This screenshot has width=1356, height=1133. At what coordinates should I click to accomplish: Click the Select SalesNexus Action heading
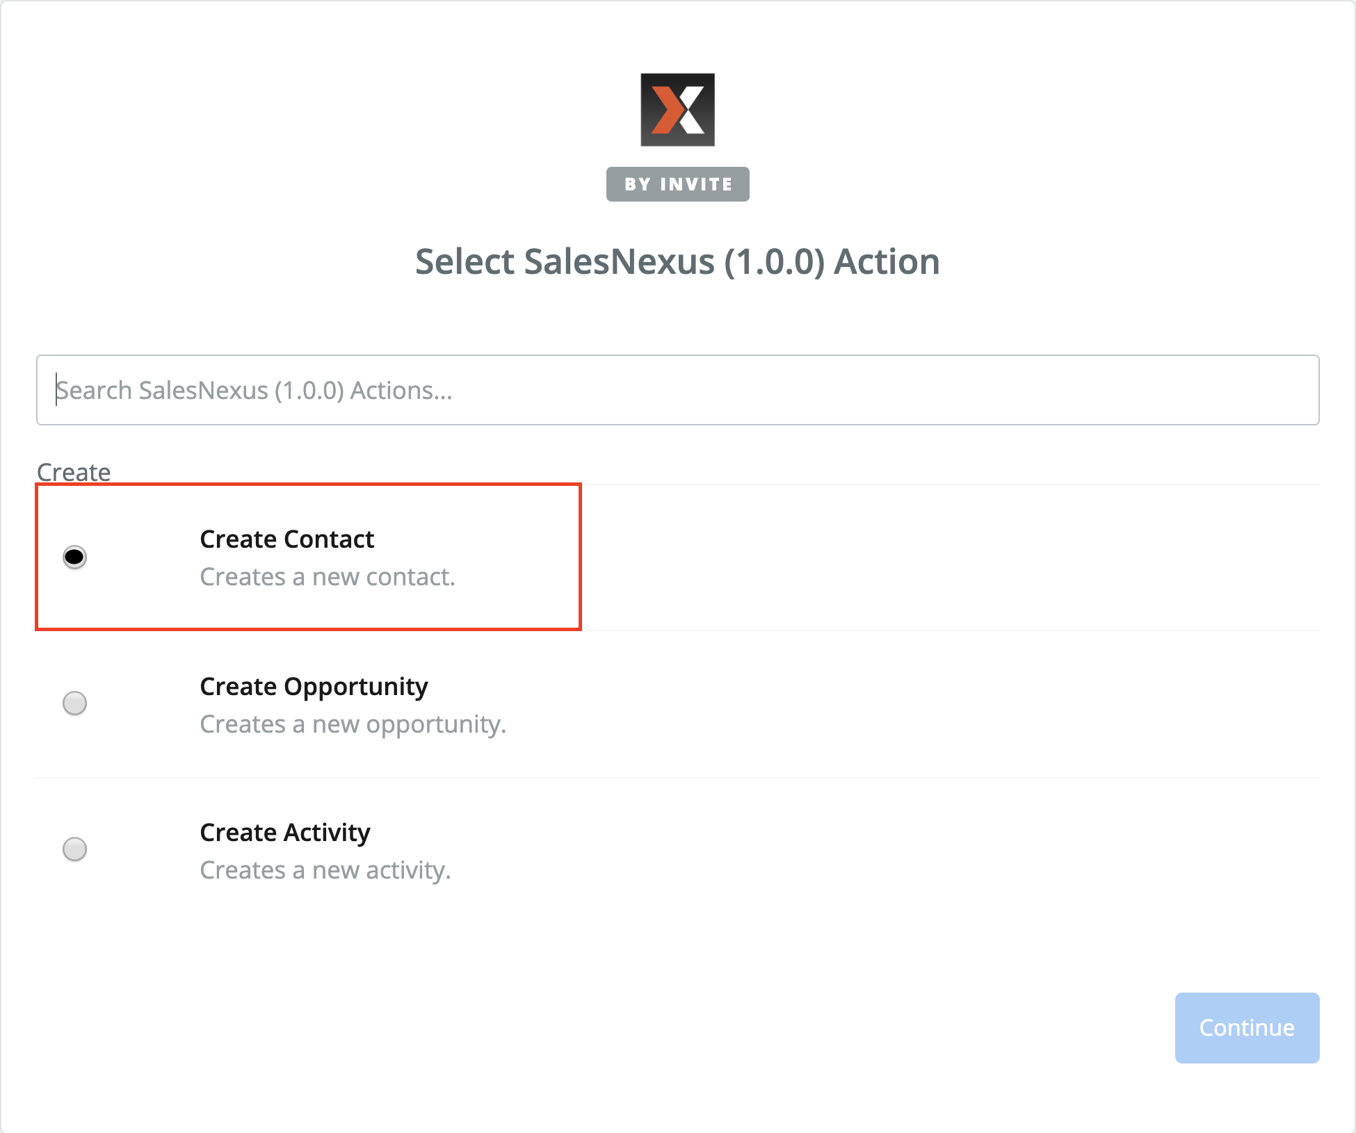pyautogui.click(x=677, y=262)
